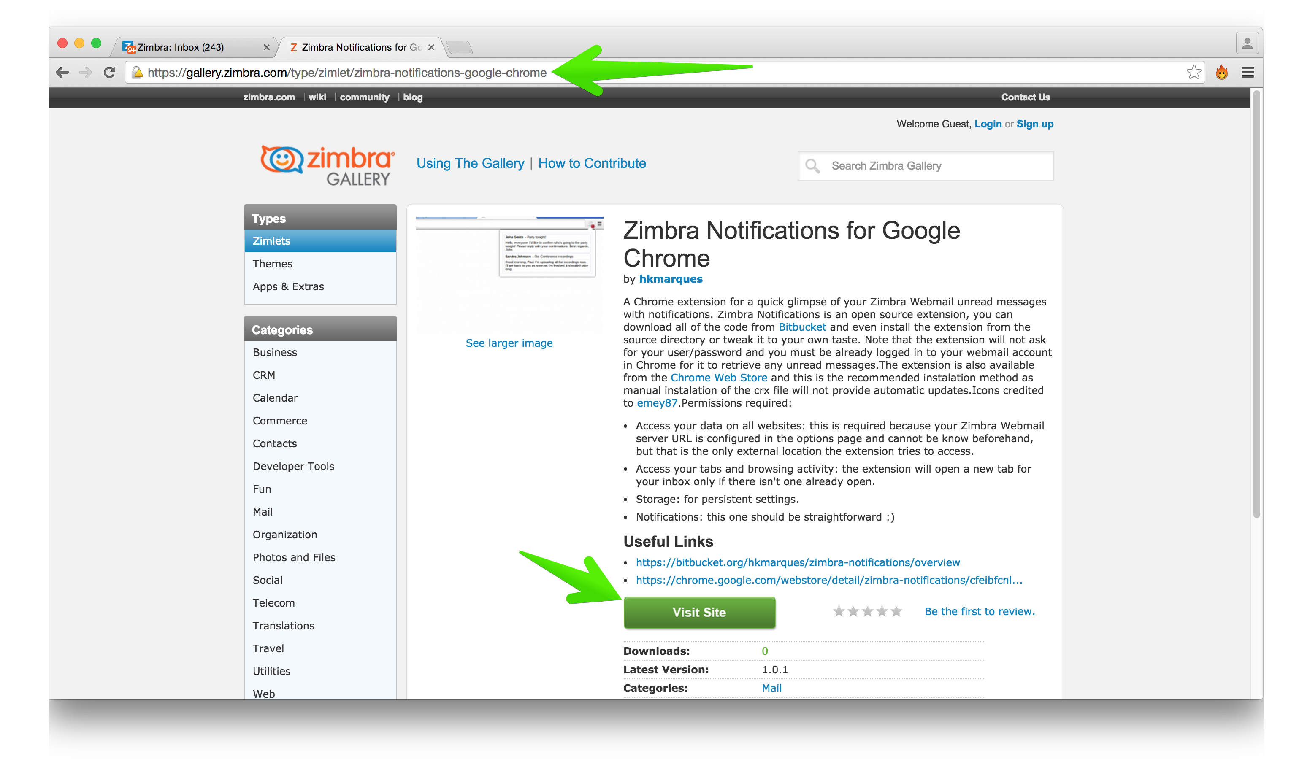Open the blog link in top bar
The width and height of the screenshot is (1310, 767).
tap(413, 97)
